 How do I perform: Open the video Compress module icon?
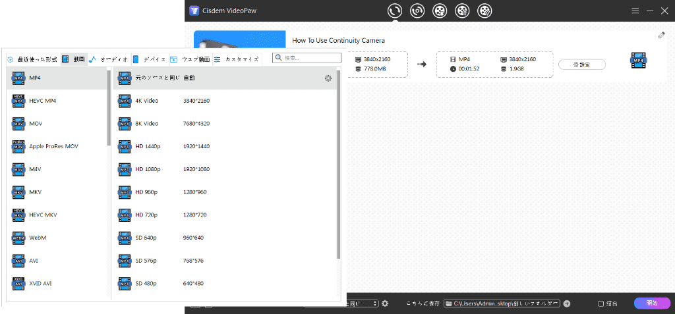(x=462, y=11)
